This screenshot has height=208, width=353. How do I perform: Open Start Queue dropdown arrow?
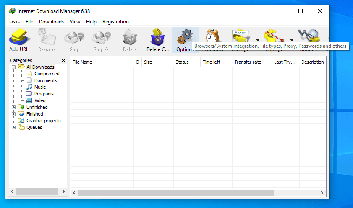(x=258, y=40)
